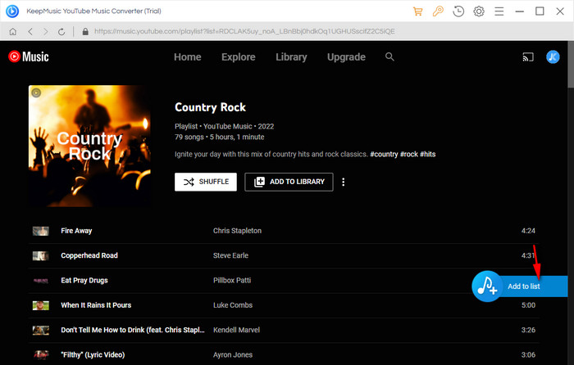Select the Eat Pray Drugs song title

tap(84, 281)
